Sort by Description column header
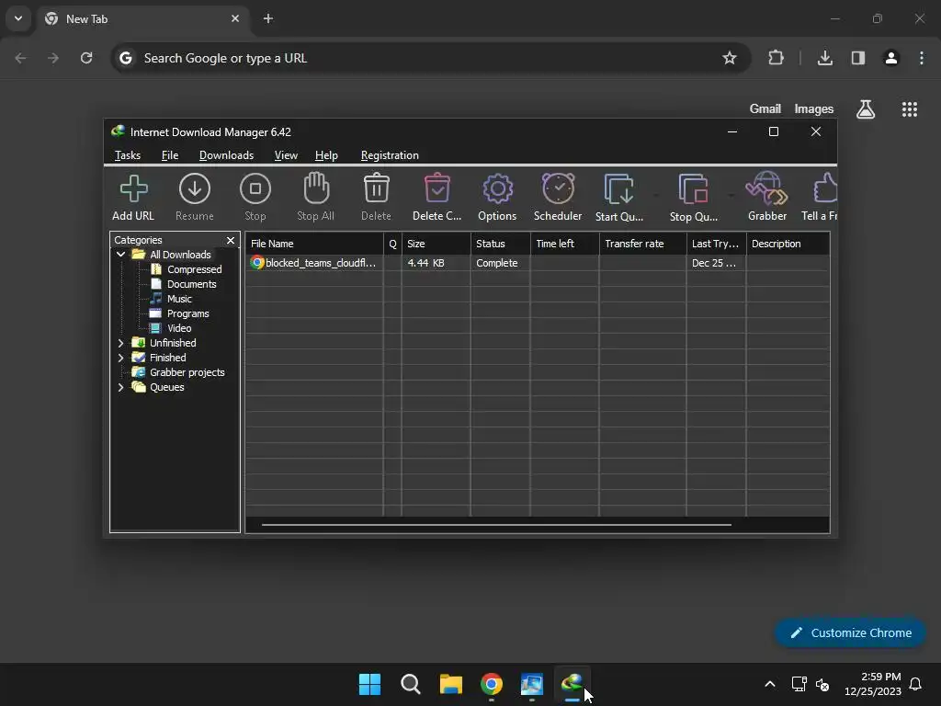The image size is (941, 706). coord(788,244)
